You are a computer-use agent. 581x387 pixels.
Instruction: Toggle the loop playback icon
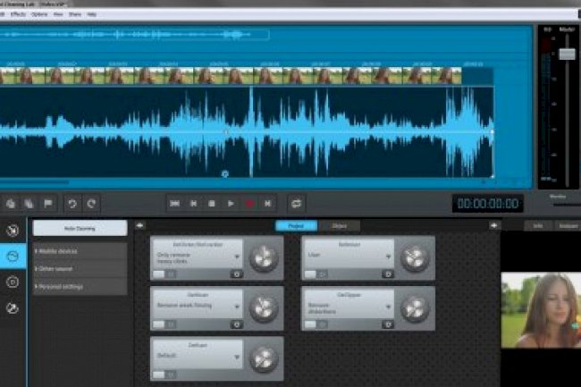[296, 204]
